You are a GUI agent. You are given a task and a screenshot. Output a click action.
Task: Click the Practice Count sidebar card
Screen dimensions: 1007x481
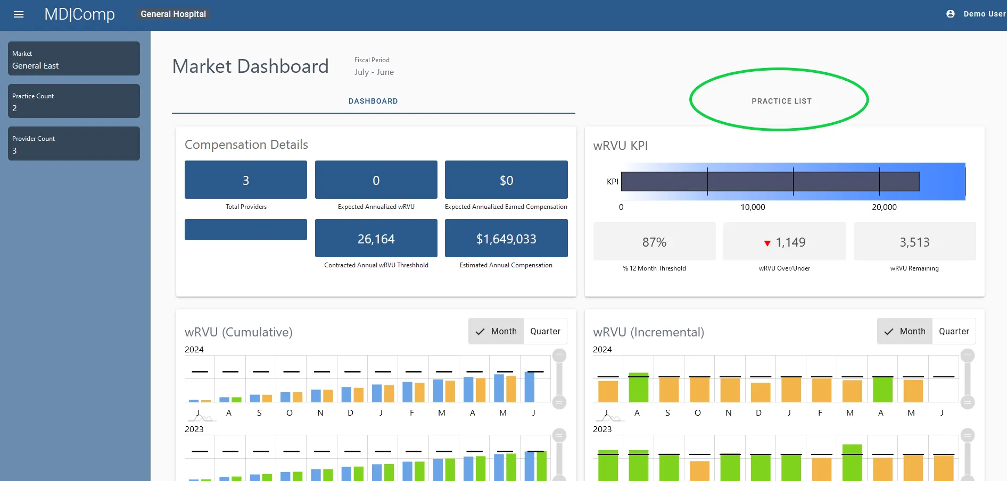74,102
